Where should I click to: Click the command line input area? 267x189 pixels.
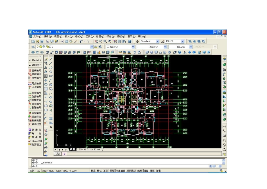tap(120, 166)
